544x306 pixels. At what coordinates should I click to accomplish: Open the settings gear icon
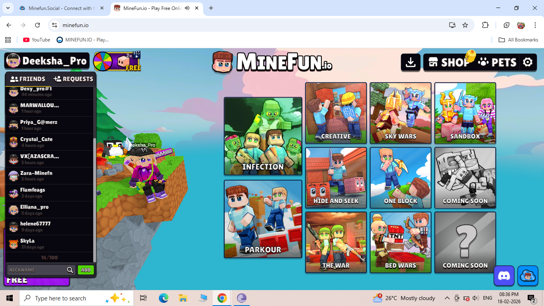(528, 63)
